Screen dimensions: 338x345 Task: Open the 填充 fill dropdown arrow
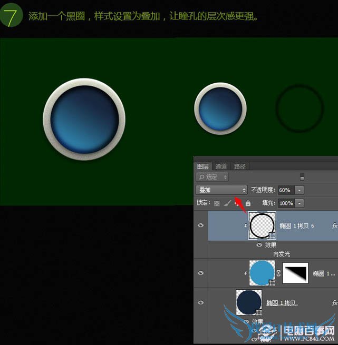tap(300, 203)
